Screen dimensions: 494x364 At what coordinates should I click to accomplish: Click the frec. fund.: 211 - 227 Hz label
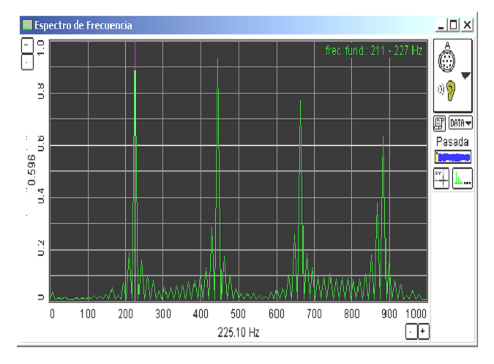click(374, 50)
